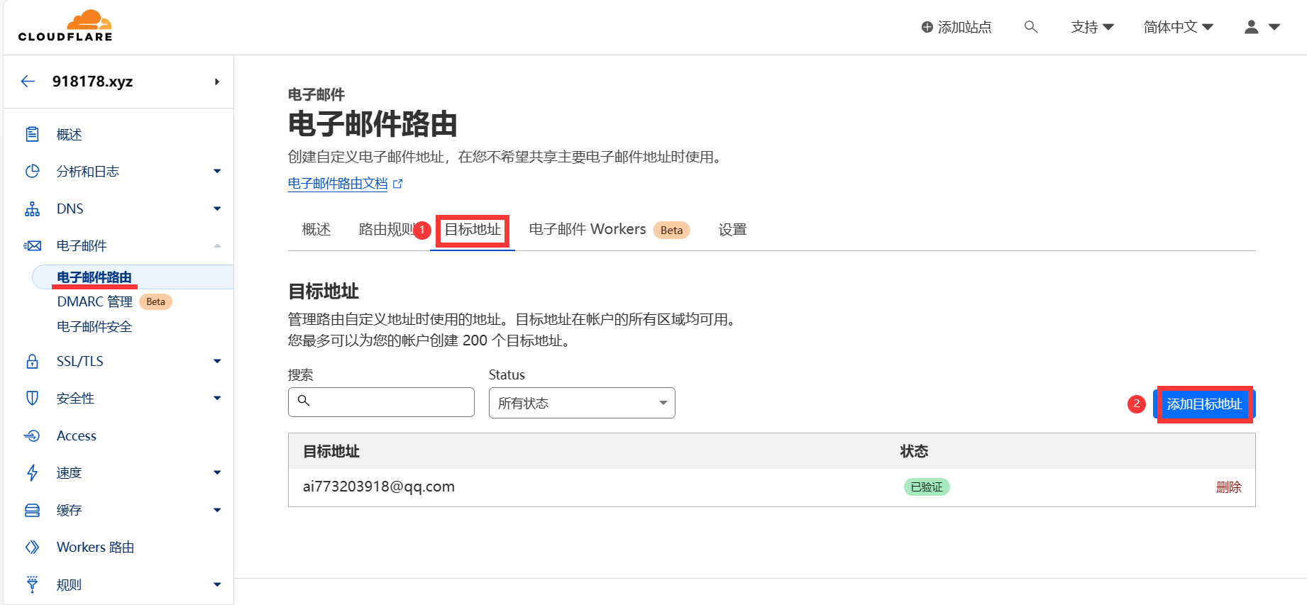Open the Access sidebar item
Viewport: 1307px width, 605px height.
click(x=77, y=435)
